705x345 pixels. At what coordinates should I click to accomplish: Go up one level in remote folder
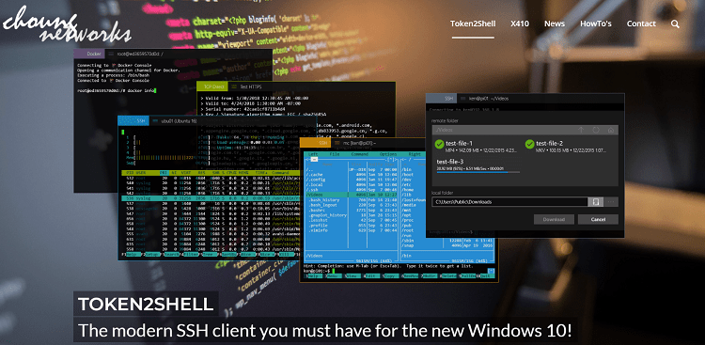[x=581, y=130]
